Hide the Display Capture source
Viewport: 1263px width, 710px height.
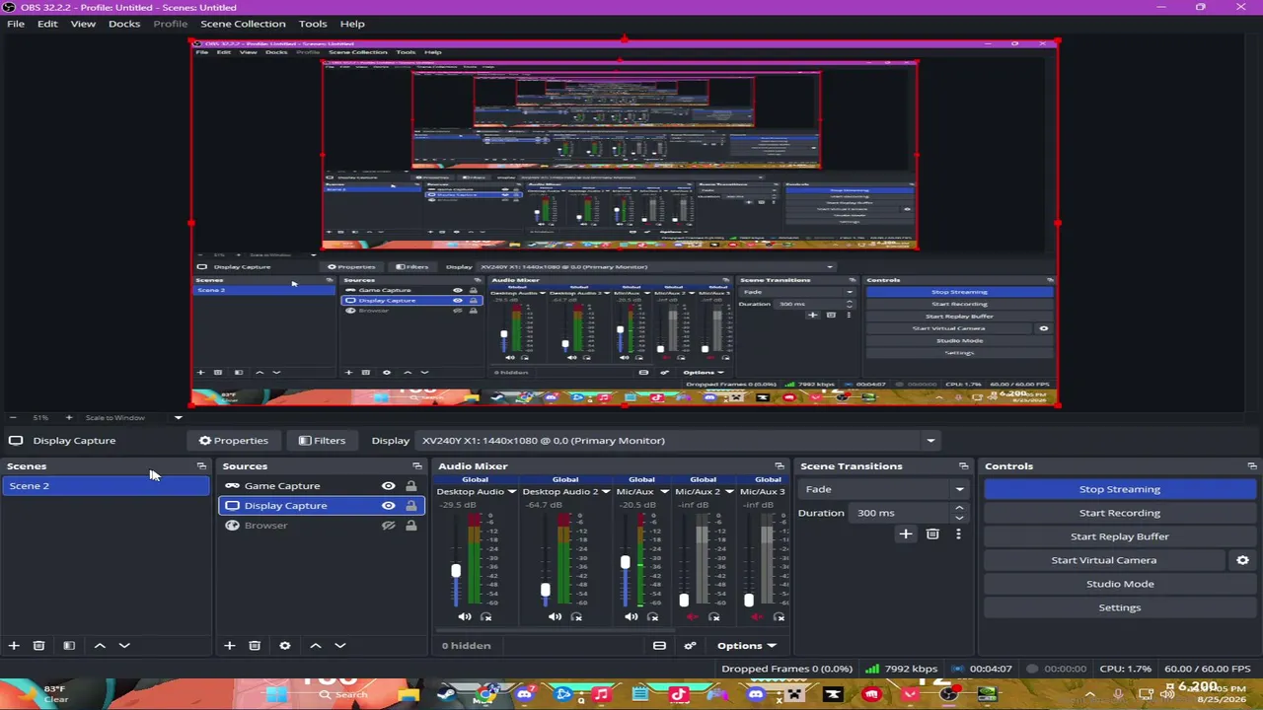coord(389,506)
